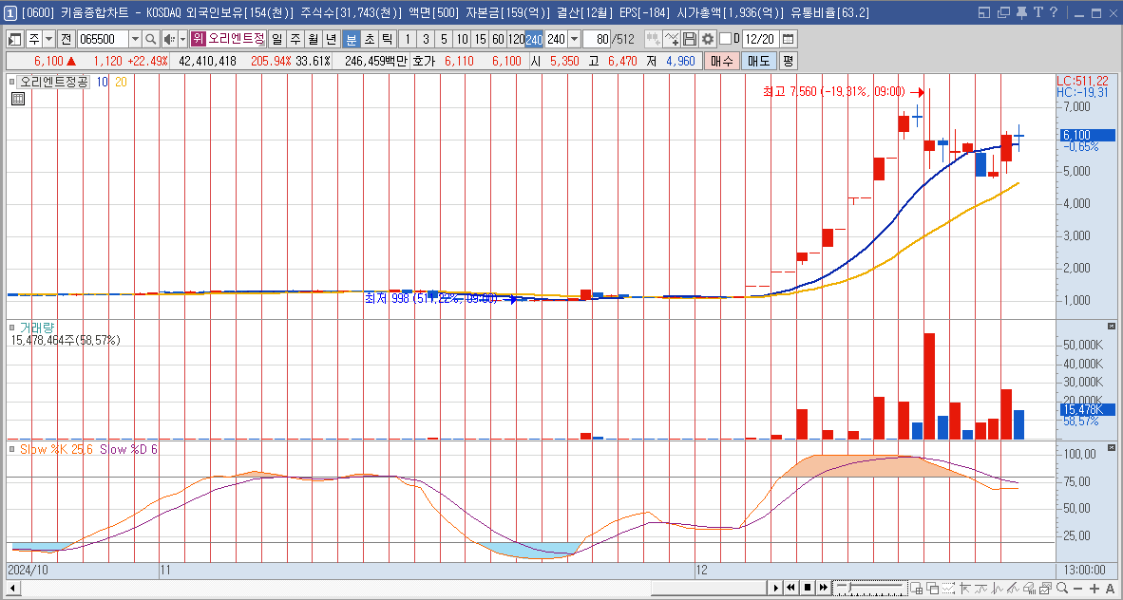Expand the sound icon dropdown arrow

tap(182, 39)
